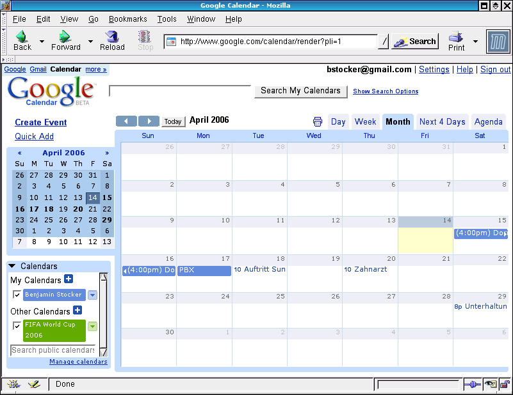Open the Edit menu

point(43,19)
